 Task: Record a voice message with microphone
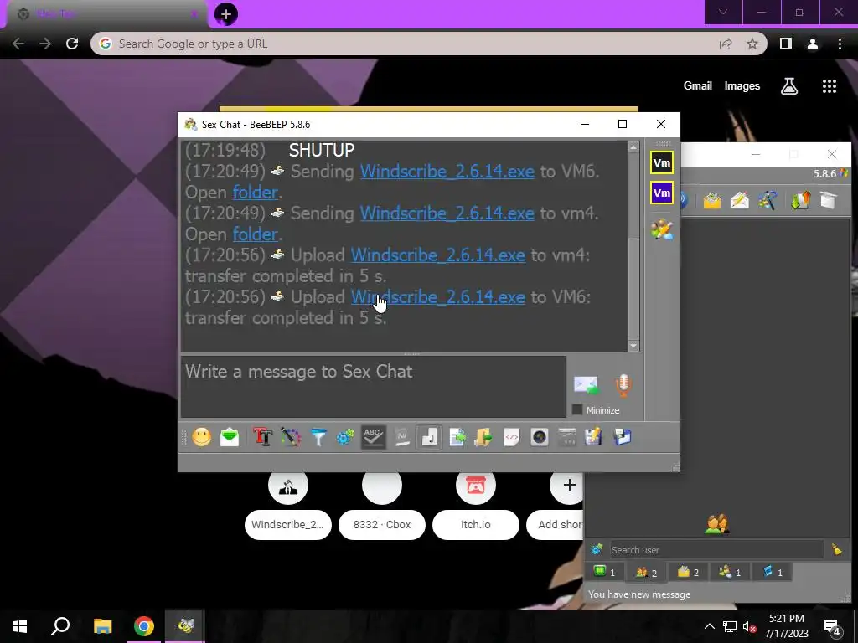[623, 385]
